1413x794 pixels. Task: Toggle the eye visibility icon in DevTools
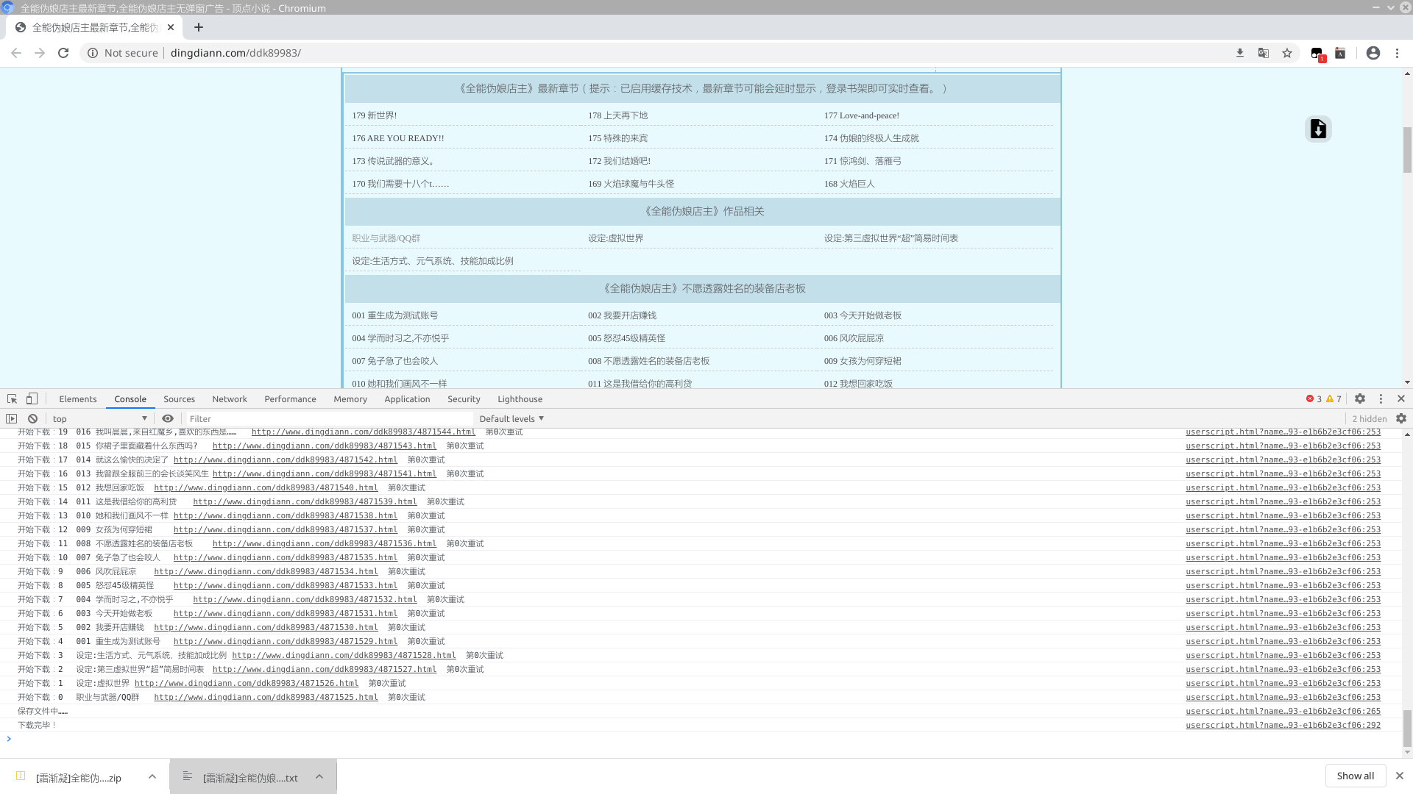click(x=168, y=418)
